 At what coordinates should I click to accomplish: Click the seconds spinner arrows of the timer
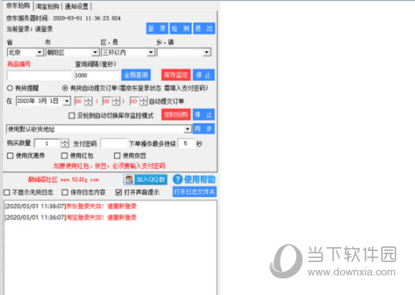click(143, 101)
